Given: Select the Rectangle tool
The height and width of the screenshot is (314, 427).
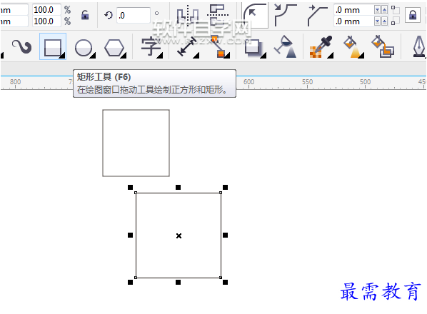Looking at the screenshot, I should click(x=53, y=46).
